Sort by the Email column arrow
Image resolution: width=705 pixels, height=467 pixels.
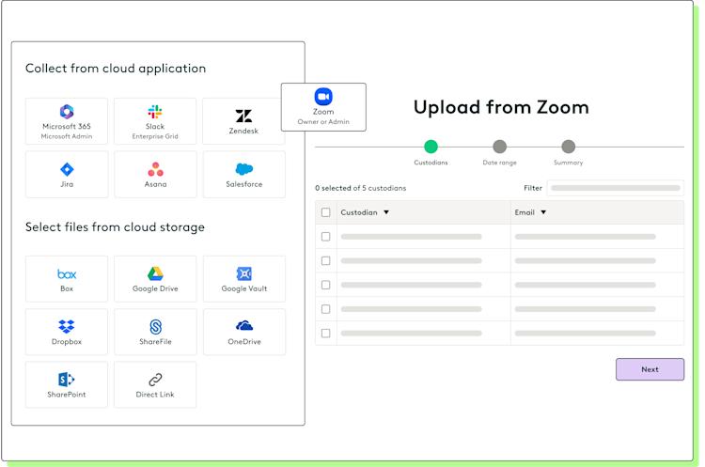(543, 212)
